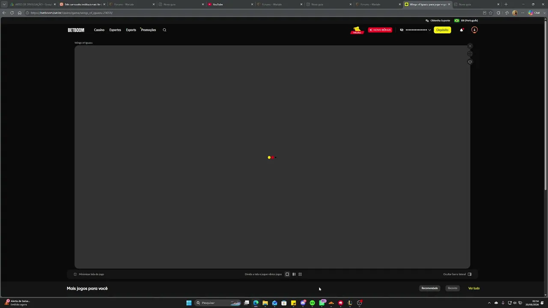548x308 pixels.
Task: Open the user profile avatar icon
Action: [474, 30]
